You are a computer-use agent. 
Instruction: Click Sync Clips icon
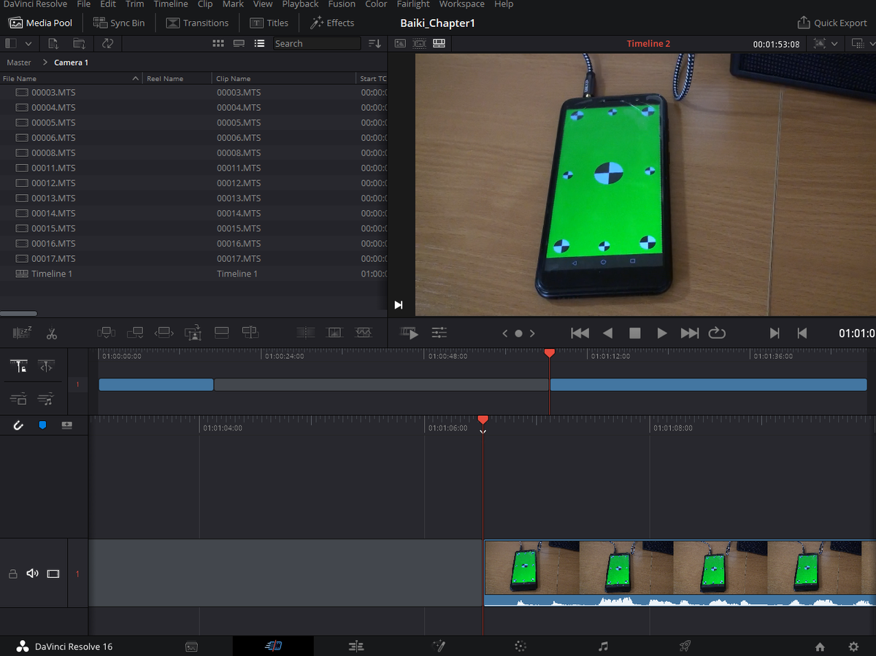pyautogui.click(x=107, y=44)
